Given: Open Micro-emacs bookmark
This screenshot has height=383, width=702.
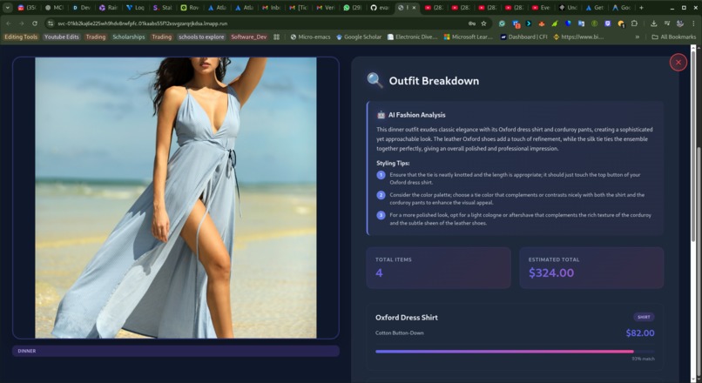Looking at the screenshot, I should point(310,37).
